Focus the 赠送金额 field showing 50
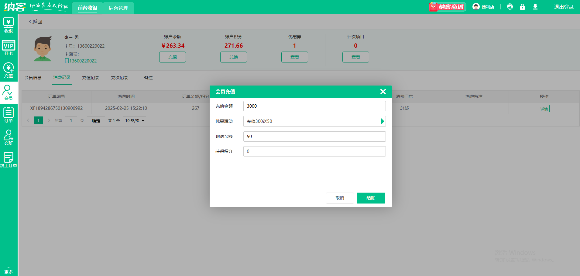This screenshot has height=276, width=580. point(314,136)
